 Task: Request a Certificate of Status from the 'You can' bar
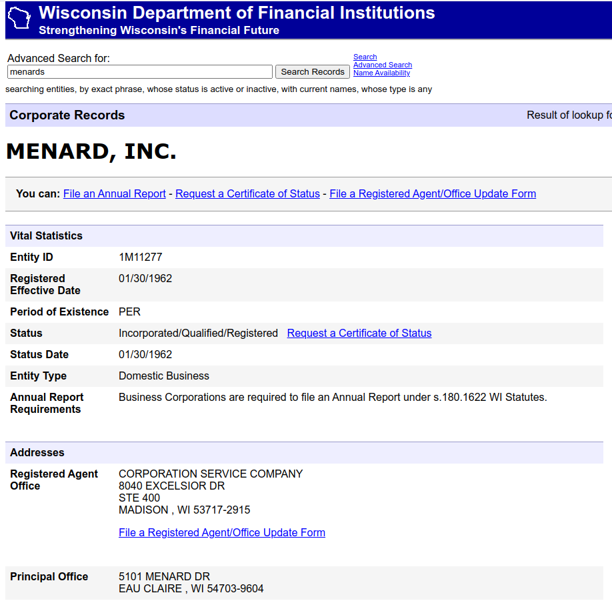[247, 194]
